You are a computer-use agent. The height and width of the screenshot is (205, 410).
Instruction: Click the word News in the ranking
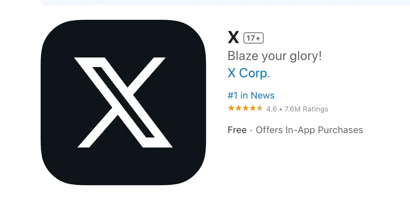pyautogui.click(x=263, y=95)
